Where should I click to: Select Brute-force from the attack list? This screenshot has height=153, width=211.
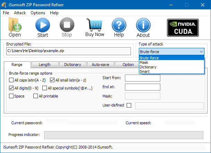tap(171, 58)
